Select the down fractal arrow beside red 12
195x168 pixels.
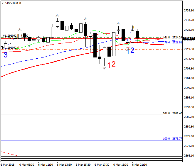[104, 68]
